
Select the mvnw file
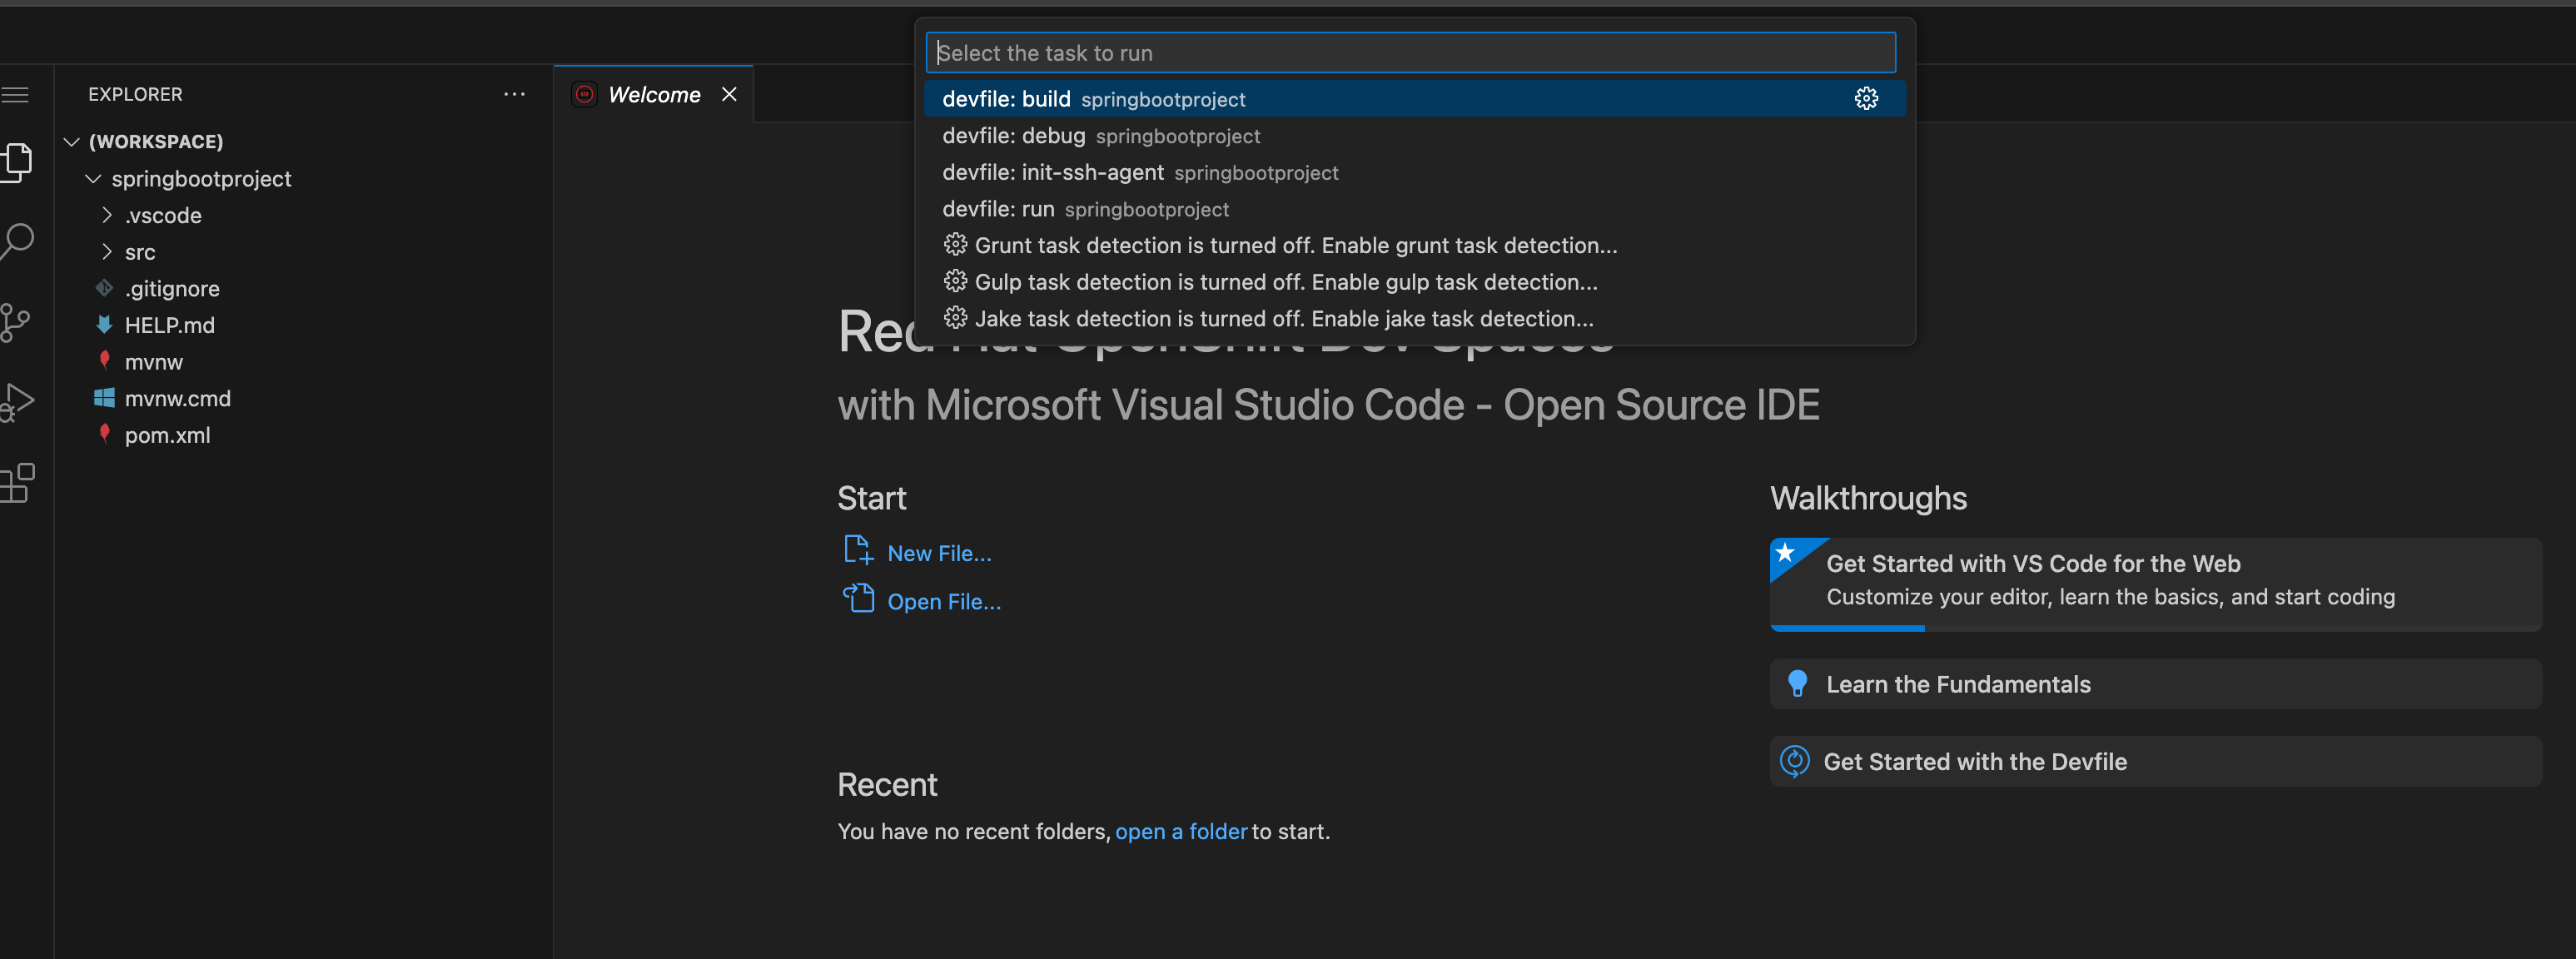tap(153, 362)
